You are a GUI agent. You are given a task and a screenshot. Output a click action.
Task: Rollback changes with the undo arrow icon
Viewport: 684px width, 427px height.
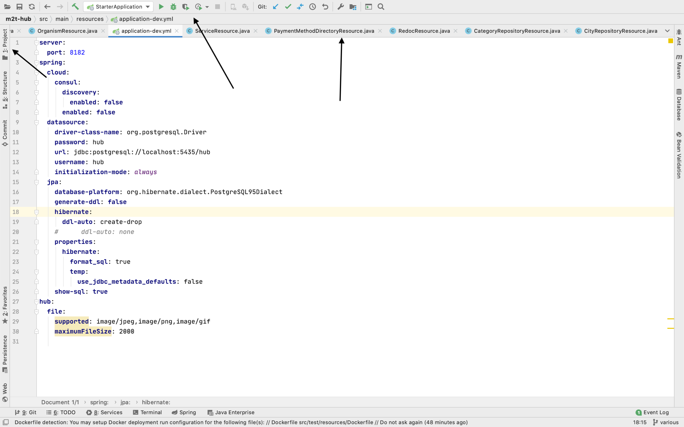tap(325, 7)
